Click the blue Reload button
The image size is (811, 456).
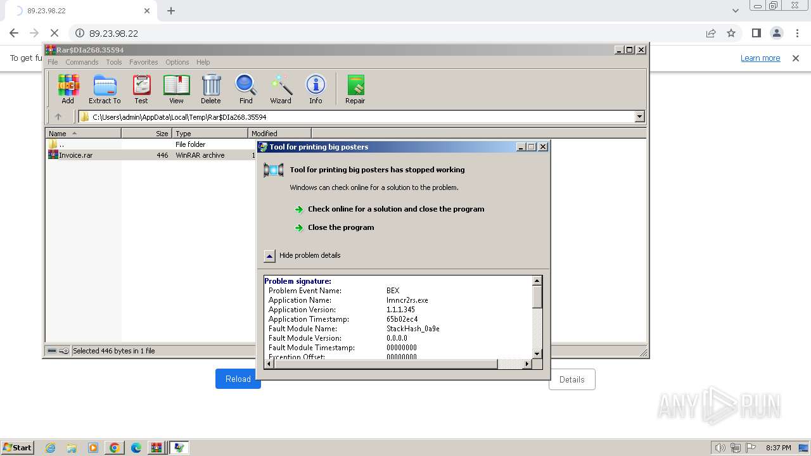point(238,379)
